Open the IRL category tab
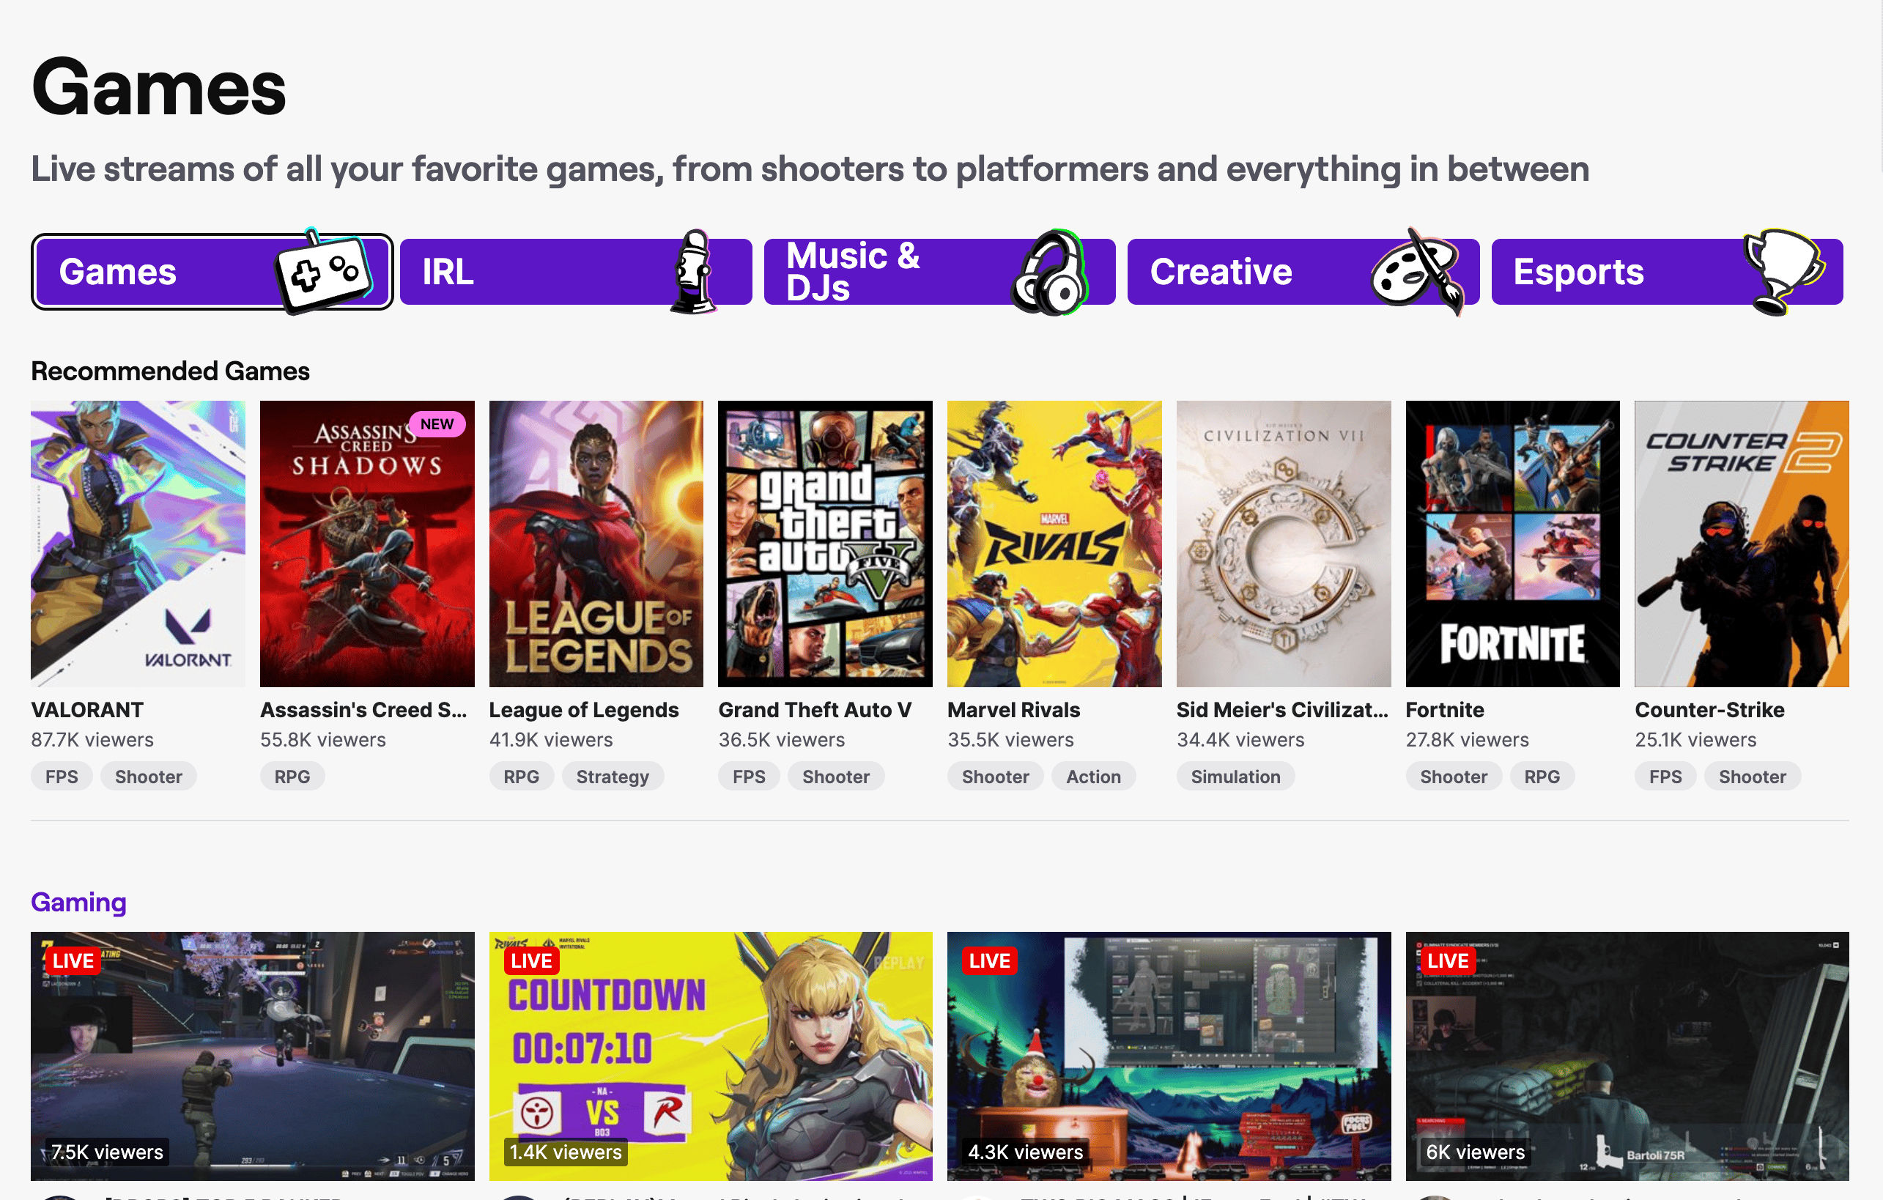This screenshot has height=1200, width=1883. pos(547,272)
